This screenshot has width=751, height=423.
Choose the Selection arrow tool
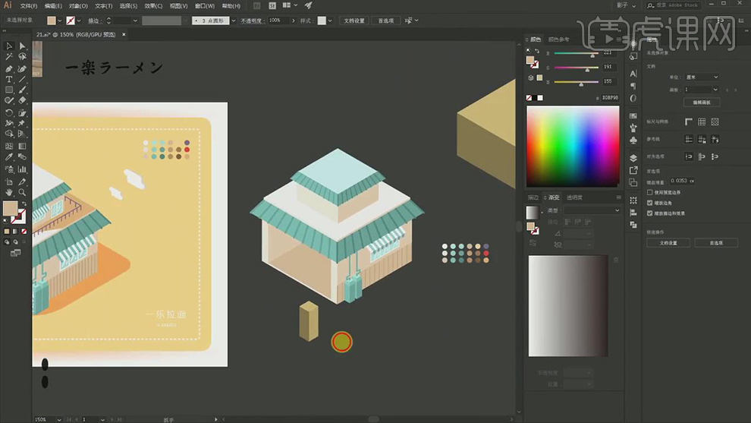click(x=9, y=46)
